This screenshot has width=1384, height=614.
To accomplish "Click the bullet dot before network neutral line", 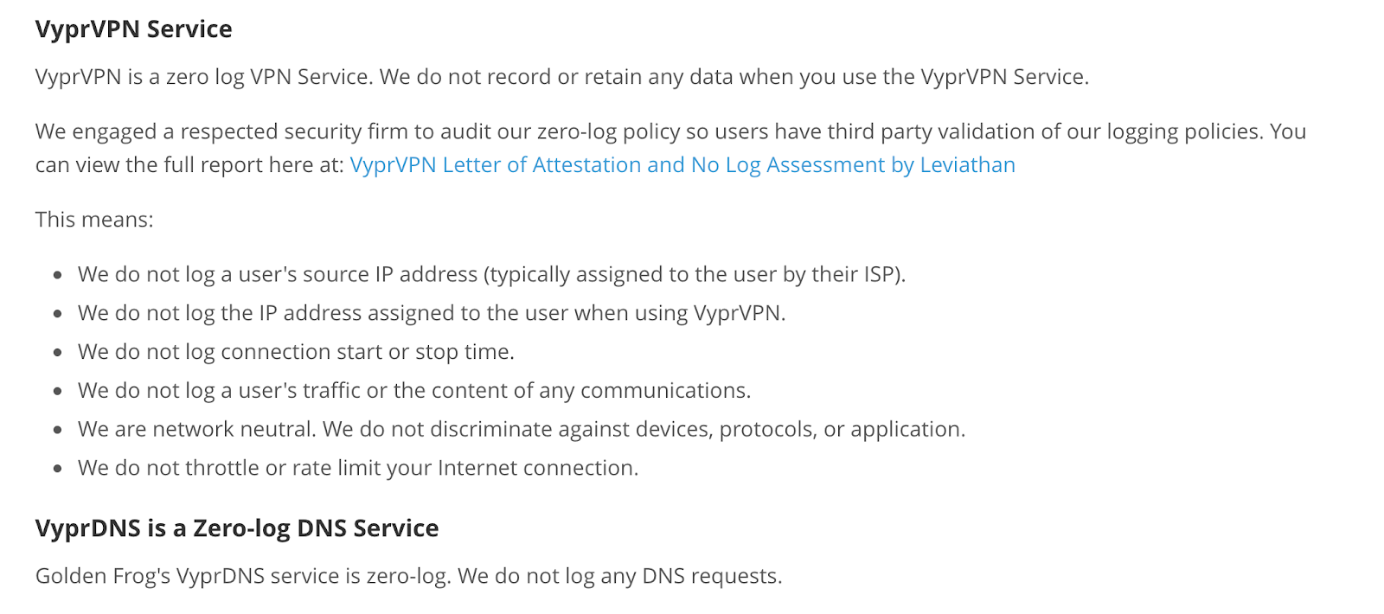I will coord(58,430).
